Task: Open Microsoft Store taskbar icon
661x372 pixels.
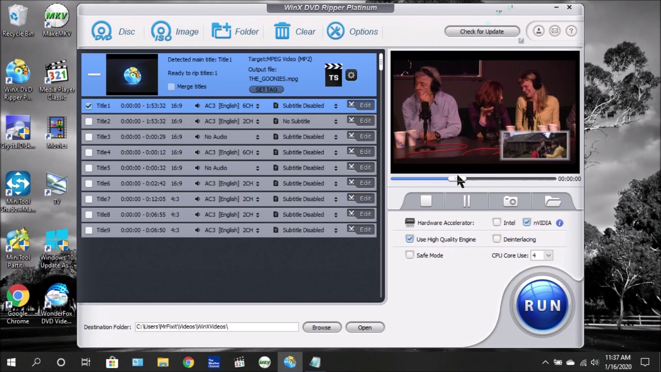Action: click(112, 362)
